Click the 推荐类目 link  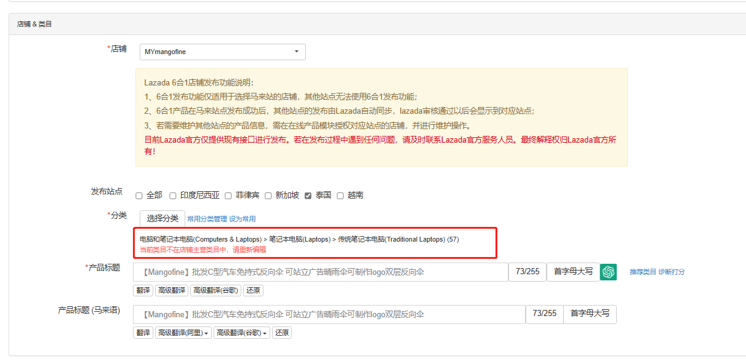(643, 272)
